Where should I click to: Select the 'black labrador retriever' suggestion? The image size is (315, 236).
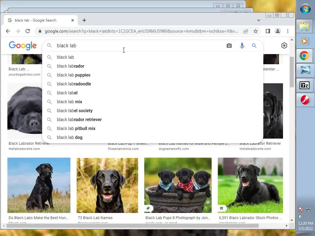point(153,120)
